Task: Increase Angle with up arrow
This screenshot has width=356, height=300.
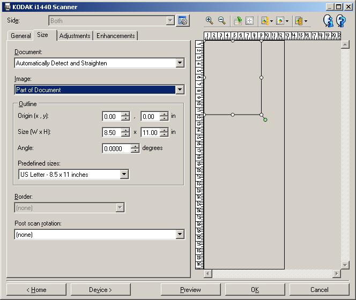Action: click(x=135, y=146)
